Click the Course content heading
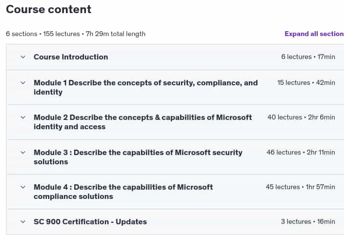The height and width of the screenshot is (235, 344). point(49,9)
